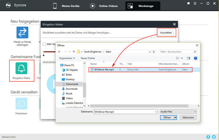This screenshot has height=140, width=219.
Task: Expand the Öffnen button split arrow
Action: tap(176, 117)
